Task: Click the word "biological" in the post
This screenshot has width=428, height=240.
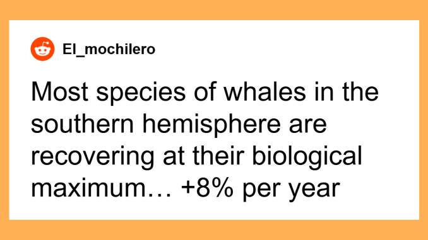Action: click(x=307, y=156)
